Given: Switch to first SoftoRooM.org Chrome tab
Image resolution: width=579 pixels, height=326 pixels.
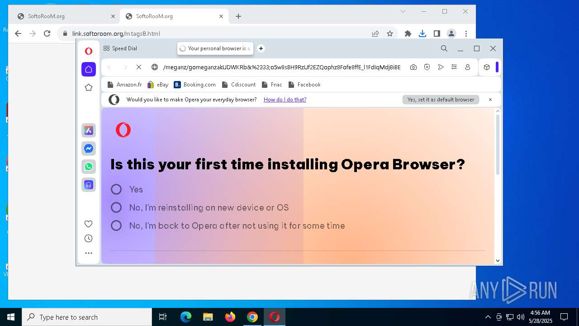Looking at the screenshot, I should click(x=66, y=16).
